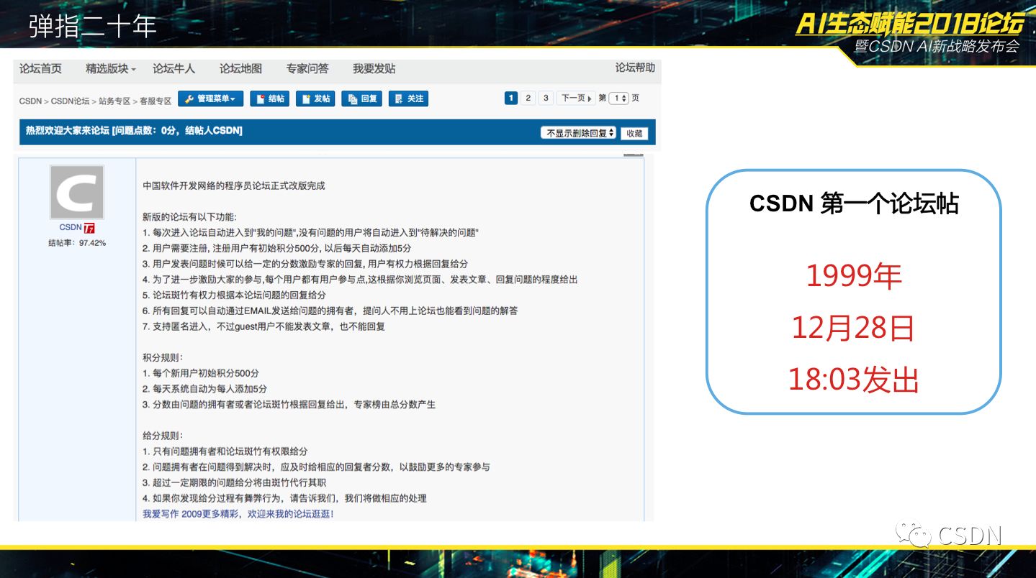Screen dimensions: 1036x578
Task: Adjust the page number stepper
Action: 619,98
